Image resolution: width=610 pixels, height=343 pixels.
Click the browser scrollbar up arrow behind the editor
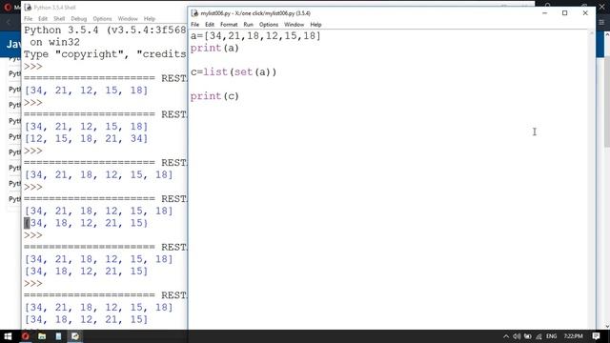click(607, 34)
